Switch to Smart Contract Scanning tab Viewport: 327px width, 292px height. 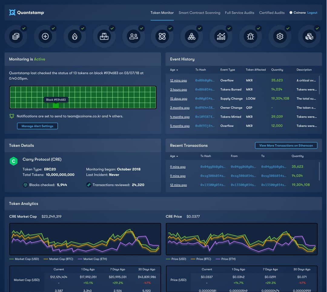(199, 13)
